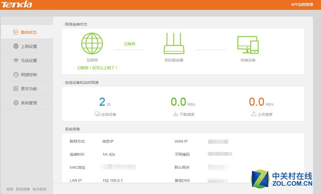Click the 已联网！您可以上网了！ message

pyautogui.click(x=97, y=67)
